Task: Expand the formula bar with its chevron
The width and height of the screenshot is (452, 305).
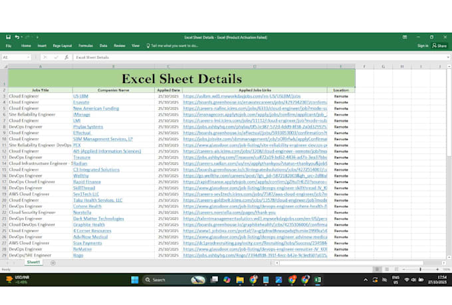Action: pyautogui.click(x=448, y=57)
